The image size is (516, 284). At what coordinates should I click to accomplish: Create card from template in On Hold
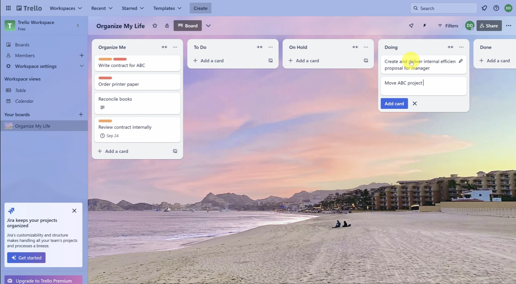pos(366,60)
